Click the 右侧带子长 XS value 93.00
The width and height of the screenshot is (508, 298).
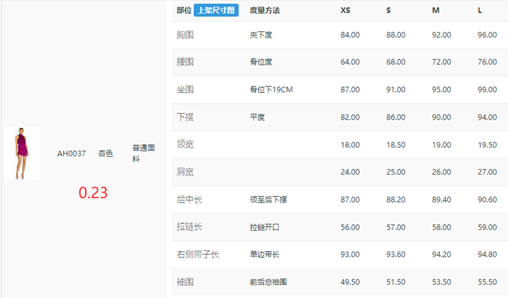(350, 254)
